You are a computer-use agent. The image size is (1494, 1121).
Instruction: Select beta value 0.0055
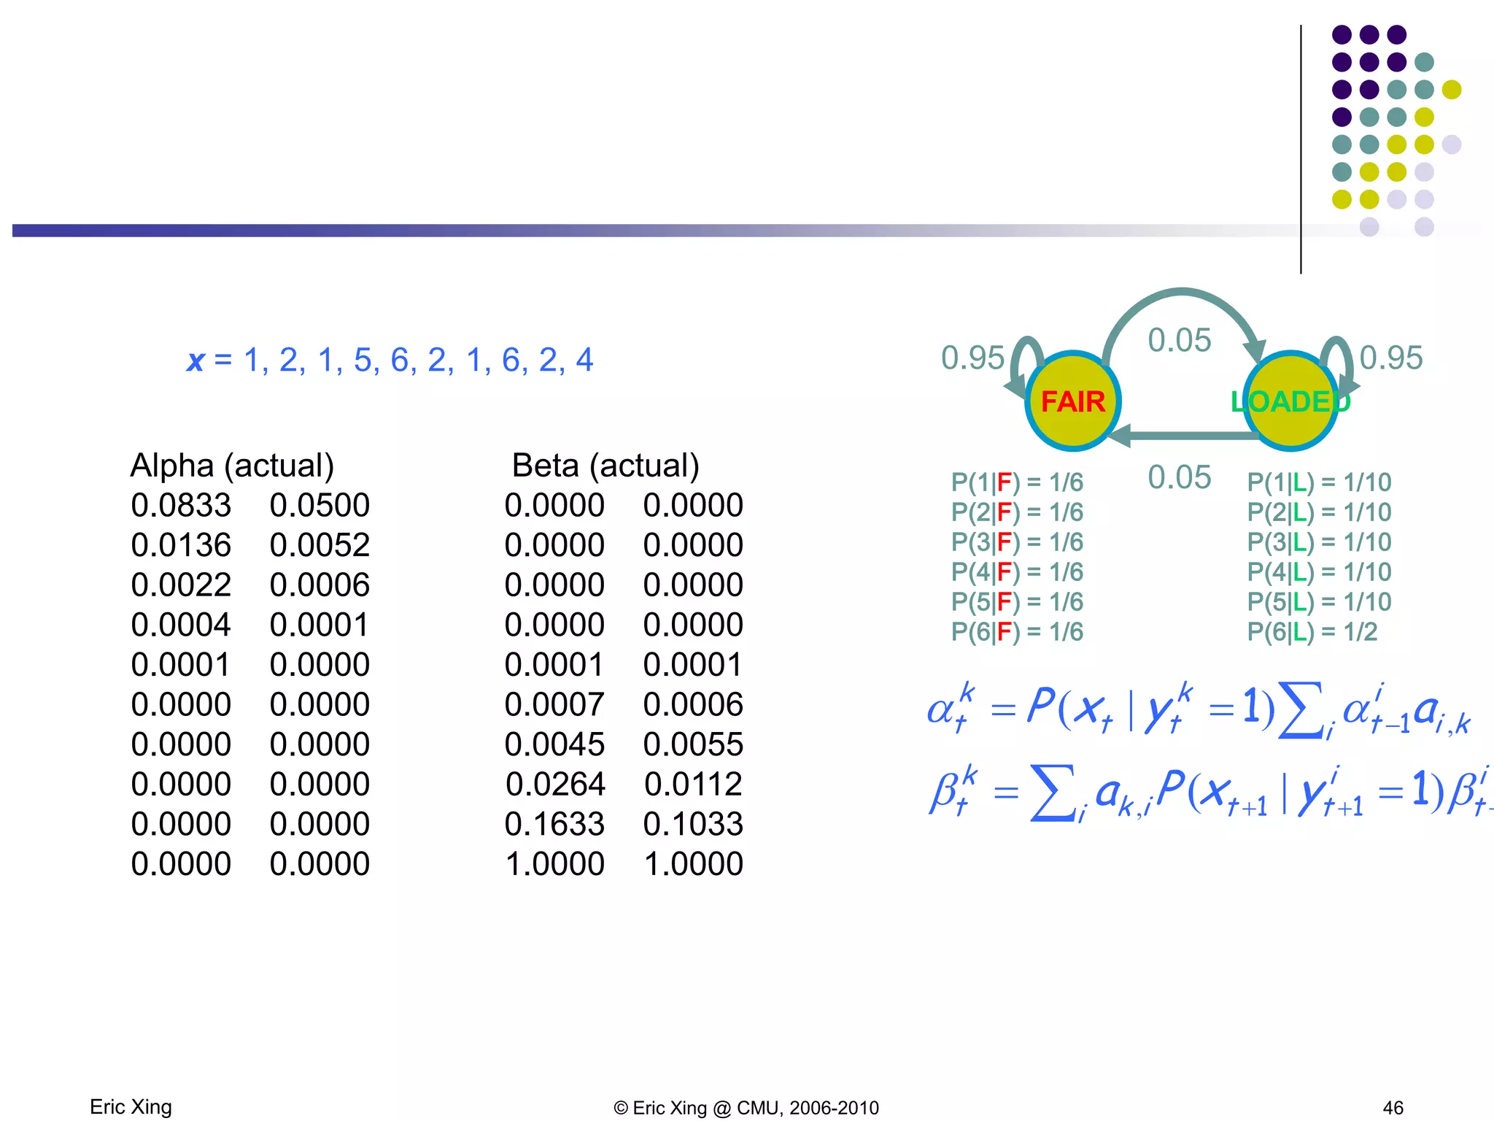click(693, 744)
